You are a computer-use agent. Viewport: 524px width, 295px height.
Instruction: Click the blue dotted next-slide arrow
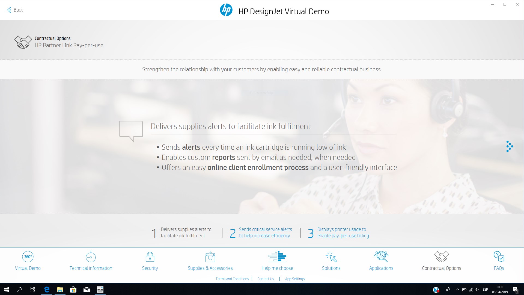[x=509, y=146]
